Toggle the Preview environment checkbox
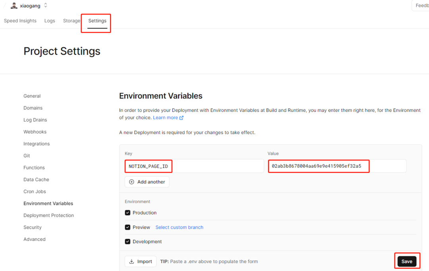This screenshot has width=429, height=271. point(128,227)
